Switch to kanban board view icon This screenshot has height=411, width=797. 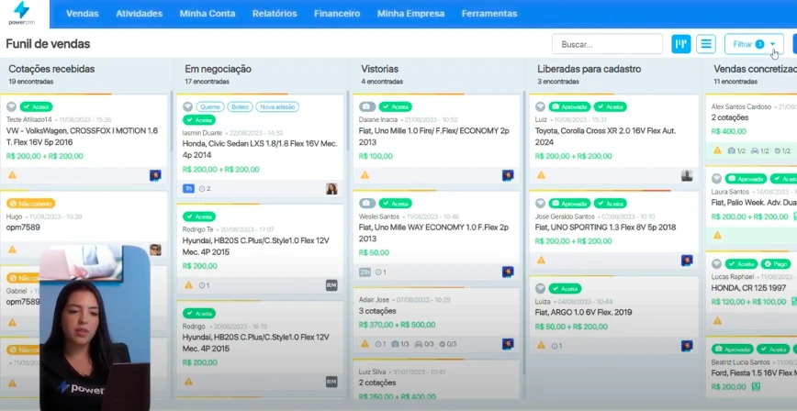click(x=681, y=44)
